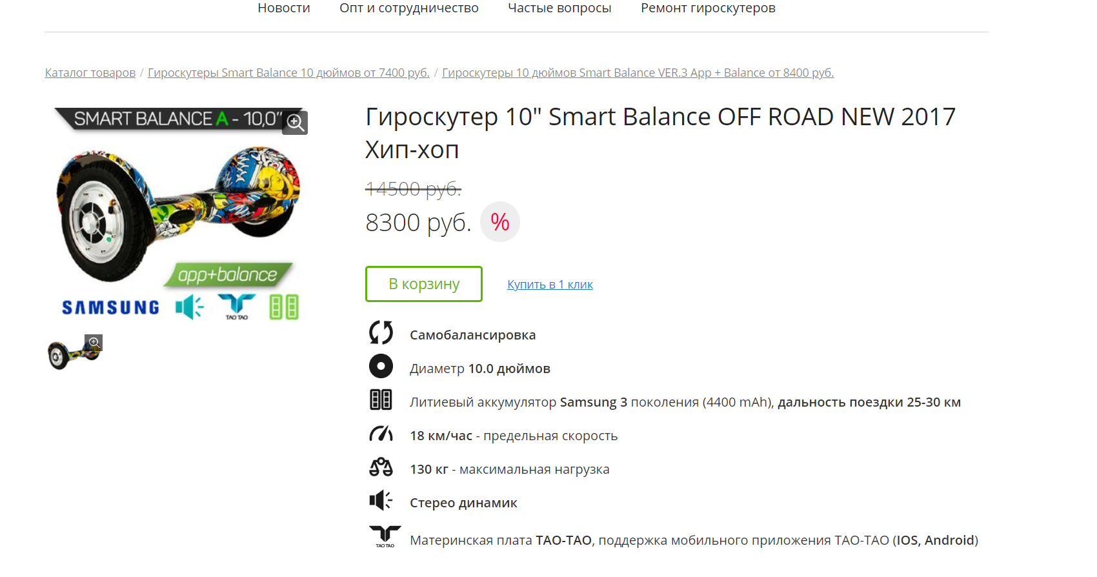Click the zoom magnifier on main product image
The width and height of the screenshot is (1097, 577).
pyautogui.click(x=296, y=123)
